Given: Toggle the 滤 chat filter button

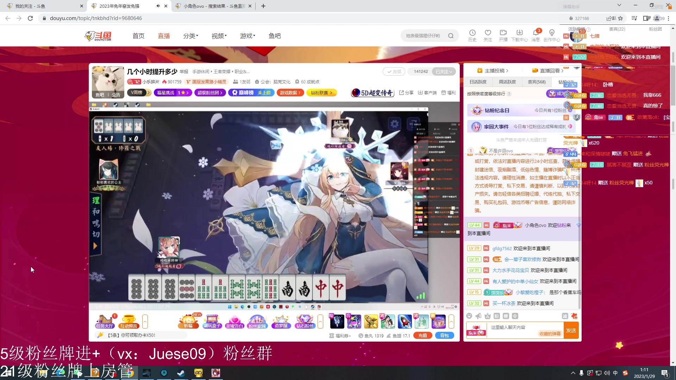Looking at the screenshot, I should [x=565, y=316].
